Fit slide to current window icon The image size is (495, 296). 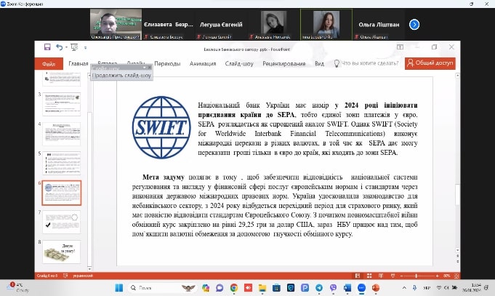[x=456, y=276]
